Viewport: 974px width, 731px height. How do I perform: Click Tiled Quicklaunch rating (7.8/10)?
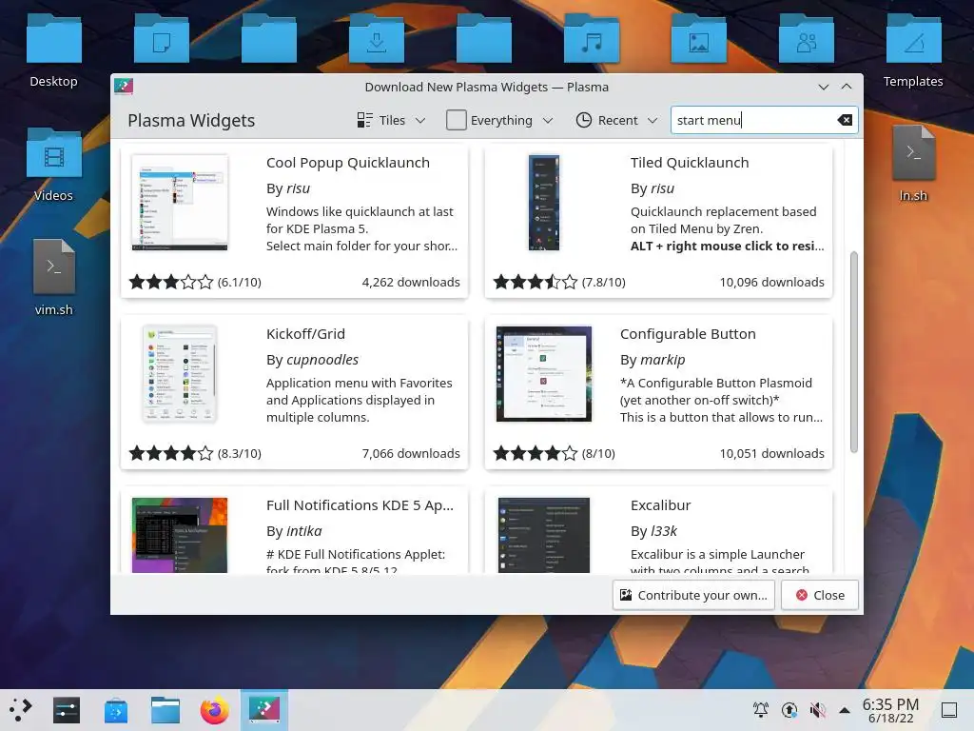click(x=559, y=282)
